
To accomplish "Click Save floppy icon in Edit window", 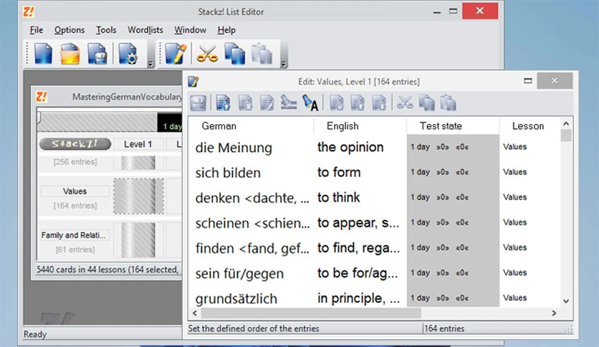I will [x=198, y=103].
